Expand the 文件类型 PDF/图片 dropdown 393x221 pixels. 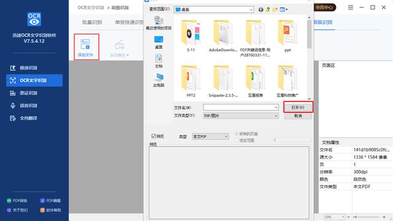(241, 115)
